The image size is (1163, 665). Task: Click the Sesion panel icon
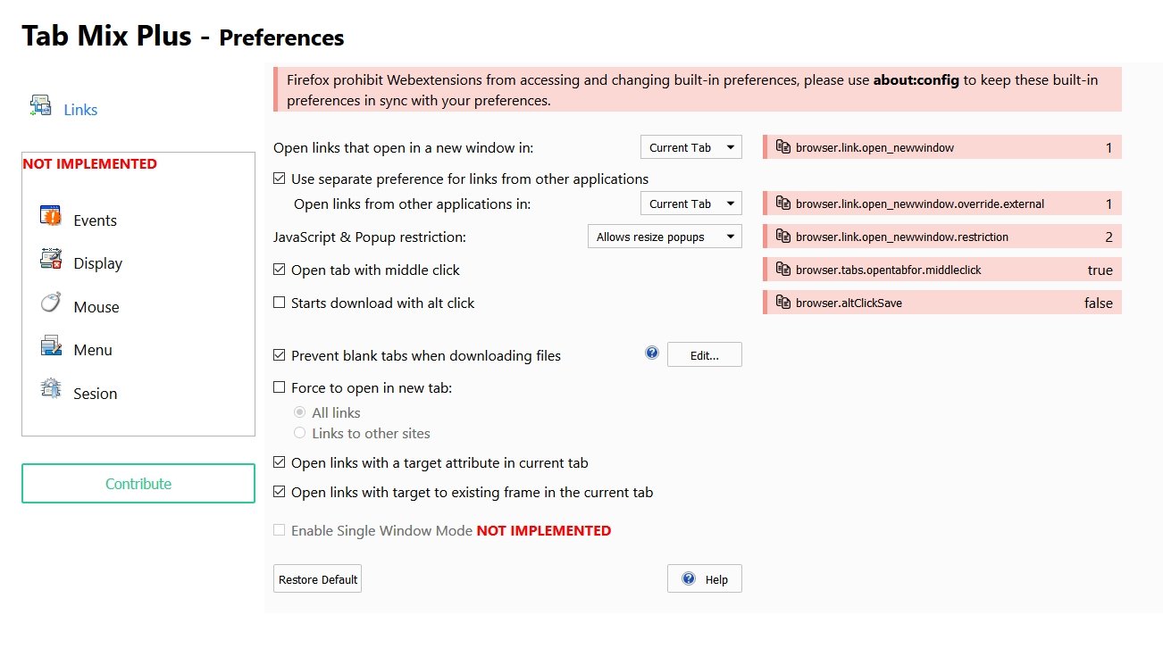(51, 389)
